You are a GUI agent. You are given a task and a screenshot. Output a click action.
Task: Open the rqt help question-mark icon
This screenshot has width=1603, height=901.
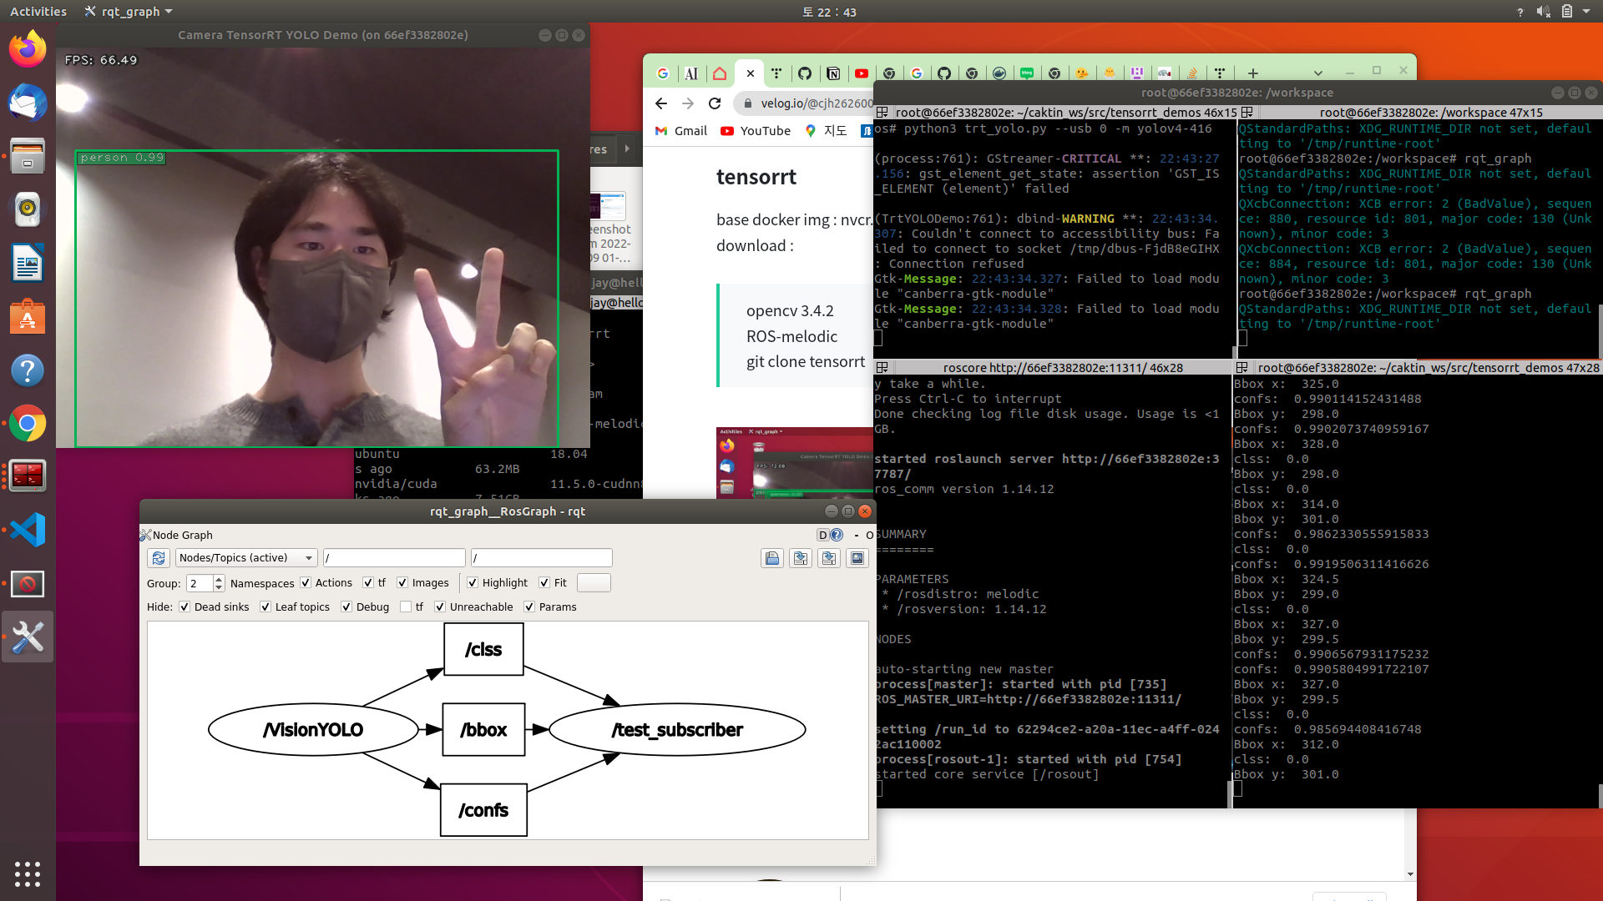837,536
